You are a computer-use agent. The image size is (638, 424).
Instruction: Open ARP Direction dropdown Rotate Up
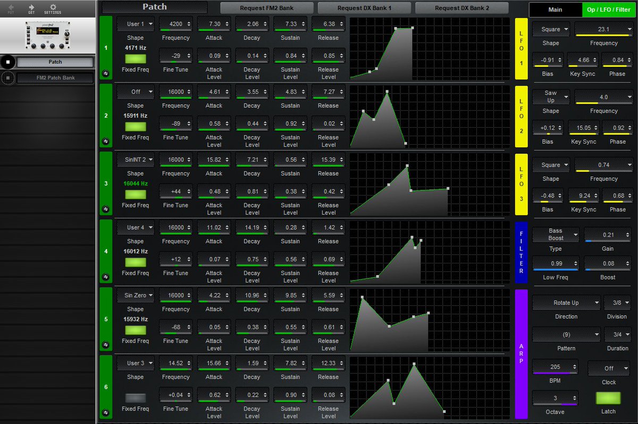pos(566,303)
